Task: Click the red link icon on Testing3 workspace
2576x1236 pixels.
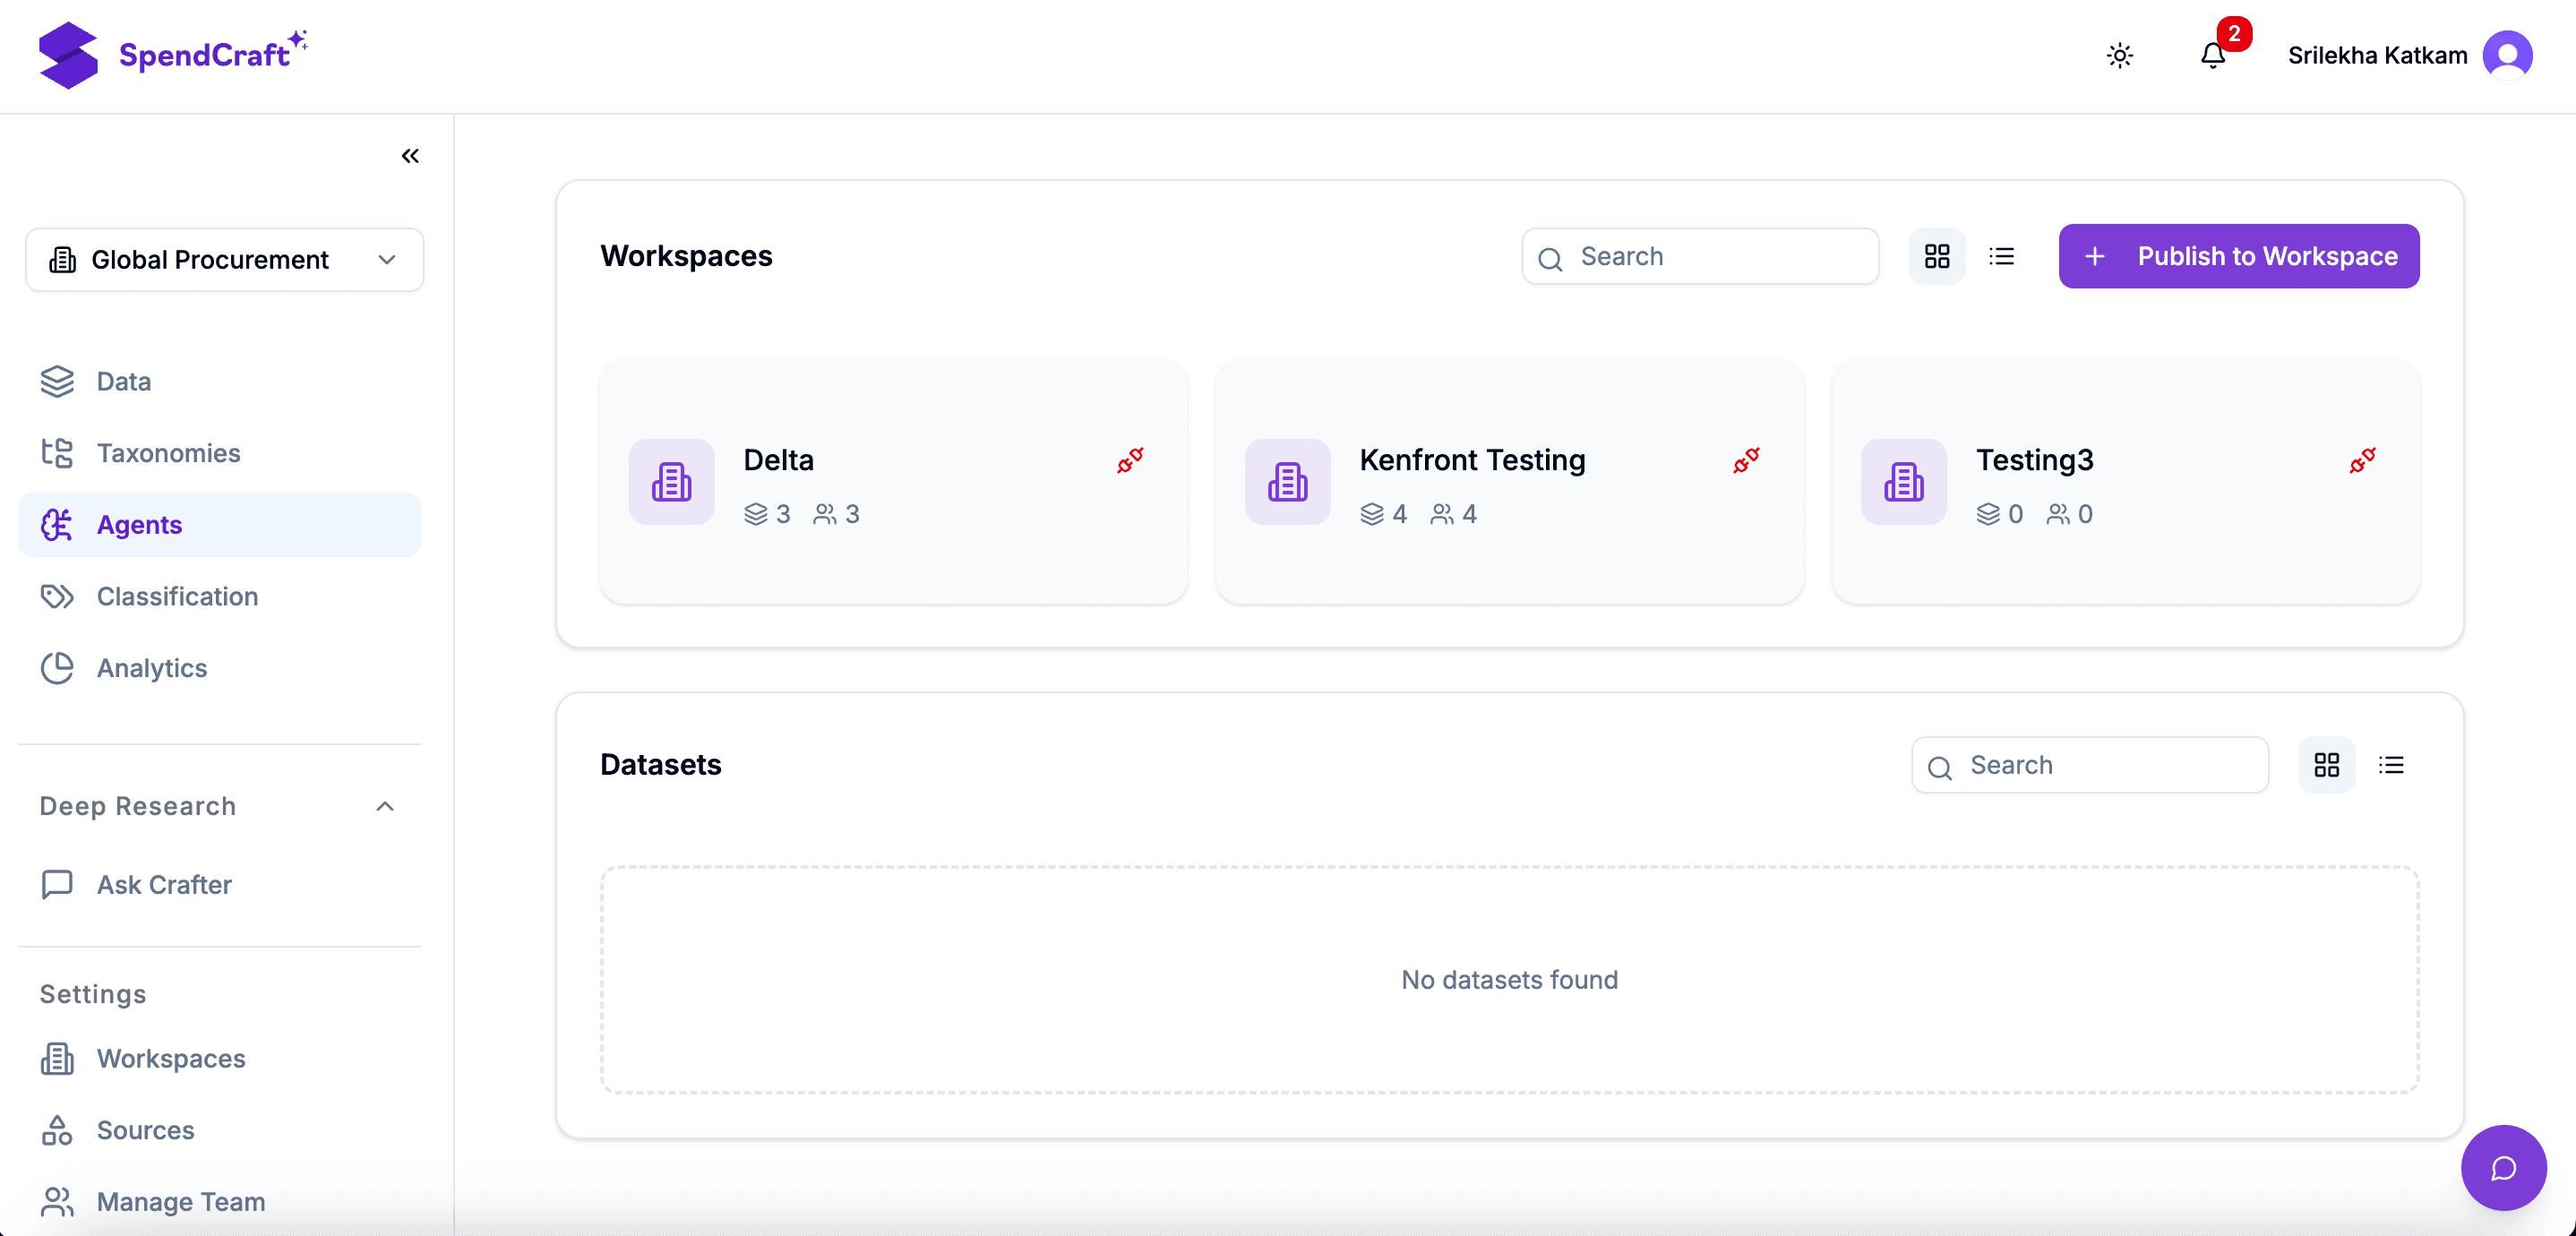Action: (2363, 461)
